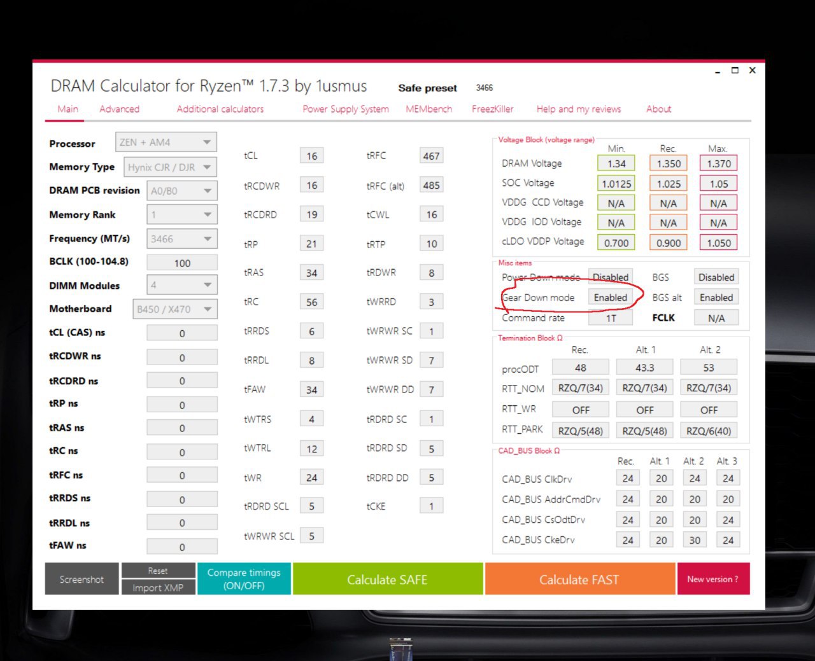Click the Command rate 1T value
The image size is (815, 661).
[611, 318]
